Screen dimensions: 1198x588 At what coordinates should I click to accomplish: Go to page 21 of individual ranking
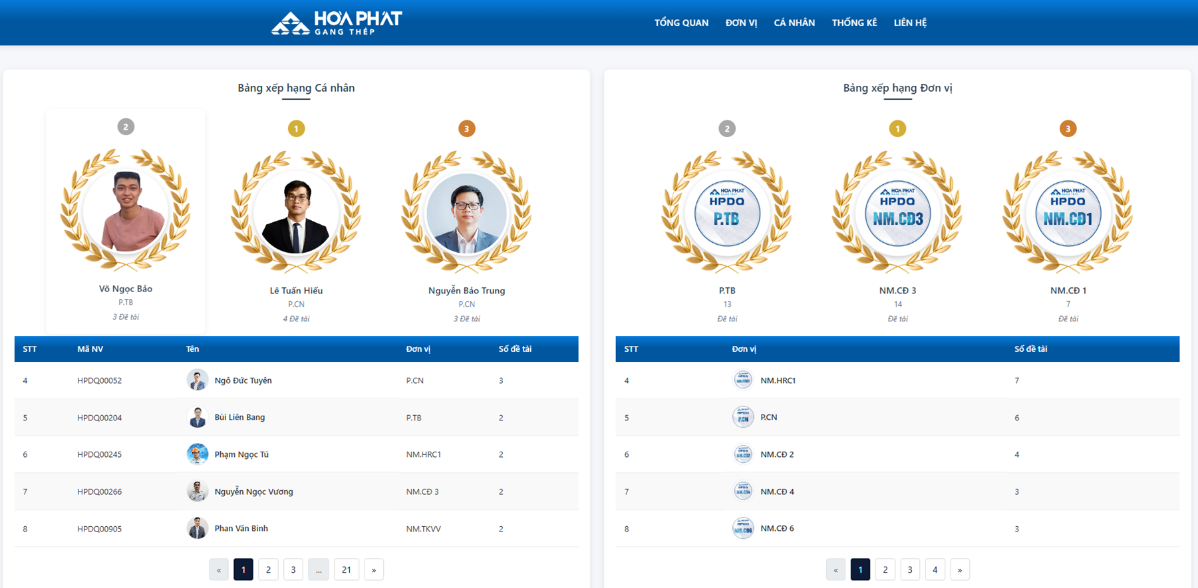tap(346, 569)
